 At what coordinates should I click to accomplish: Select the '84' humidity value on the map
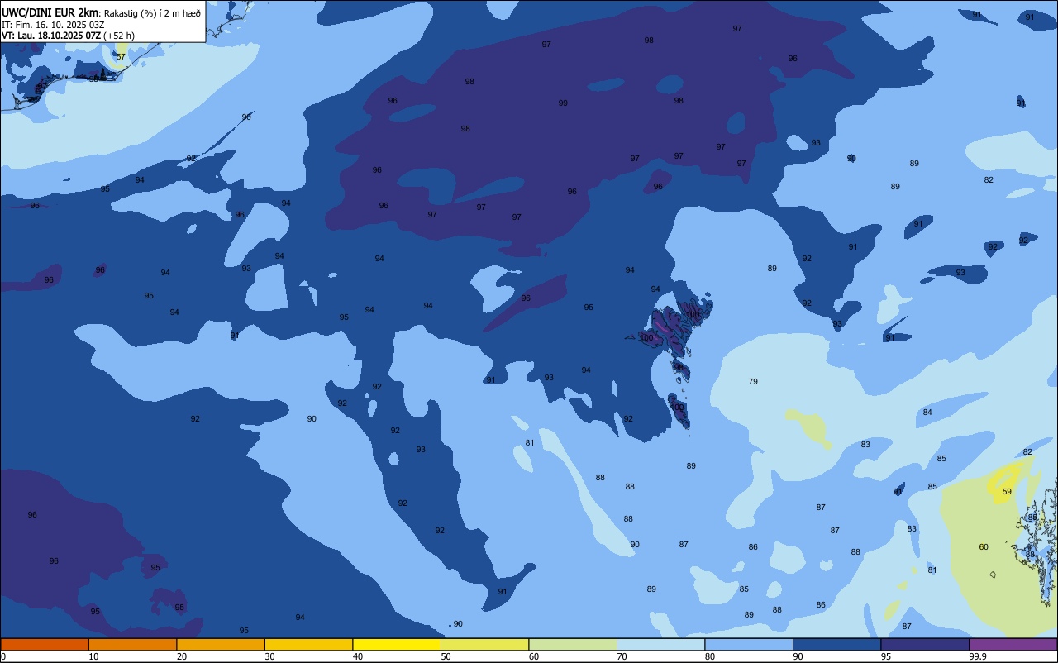tap(927, 413)
